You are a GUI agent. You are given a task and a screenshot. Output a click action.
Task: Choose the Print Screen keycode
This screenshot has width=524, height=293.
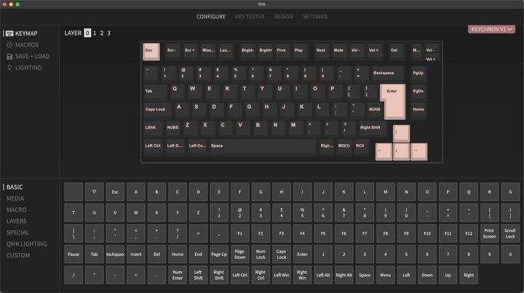489,233
